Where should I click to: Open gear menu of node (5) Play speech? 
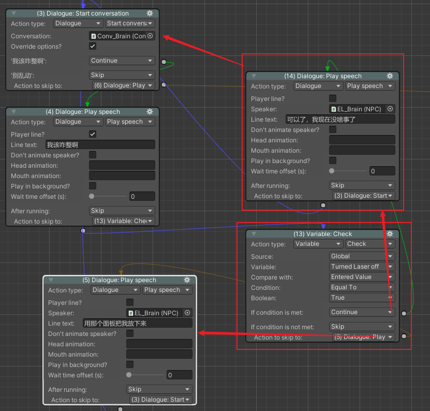point(187,280)
